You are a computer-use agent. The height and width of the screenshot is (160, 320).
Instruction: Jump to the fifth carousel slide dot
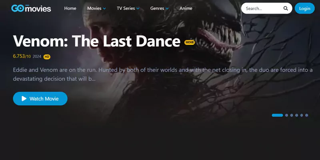(302, 115)
